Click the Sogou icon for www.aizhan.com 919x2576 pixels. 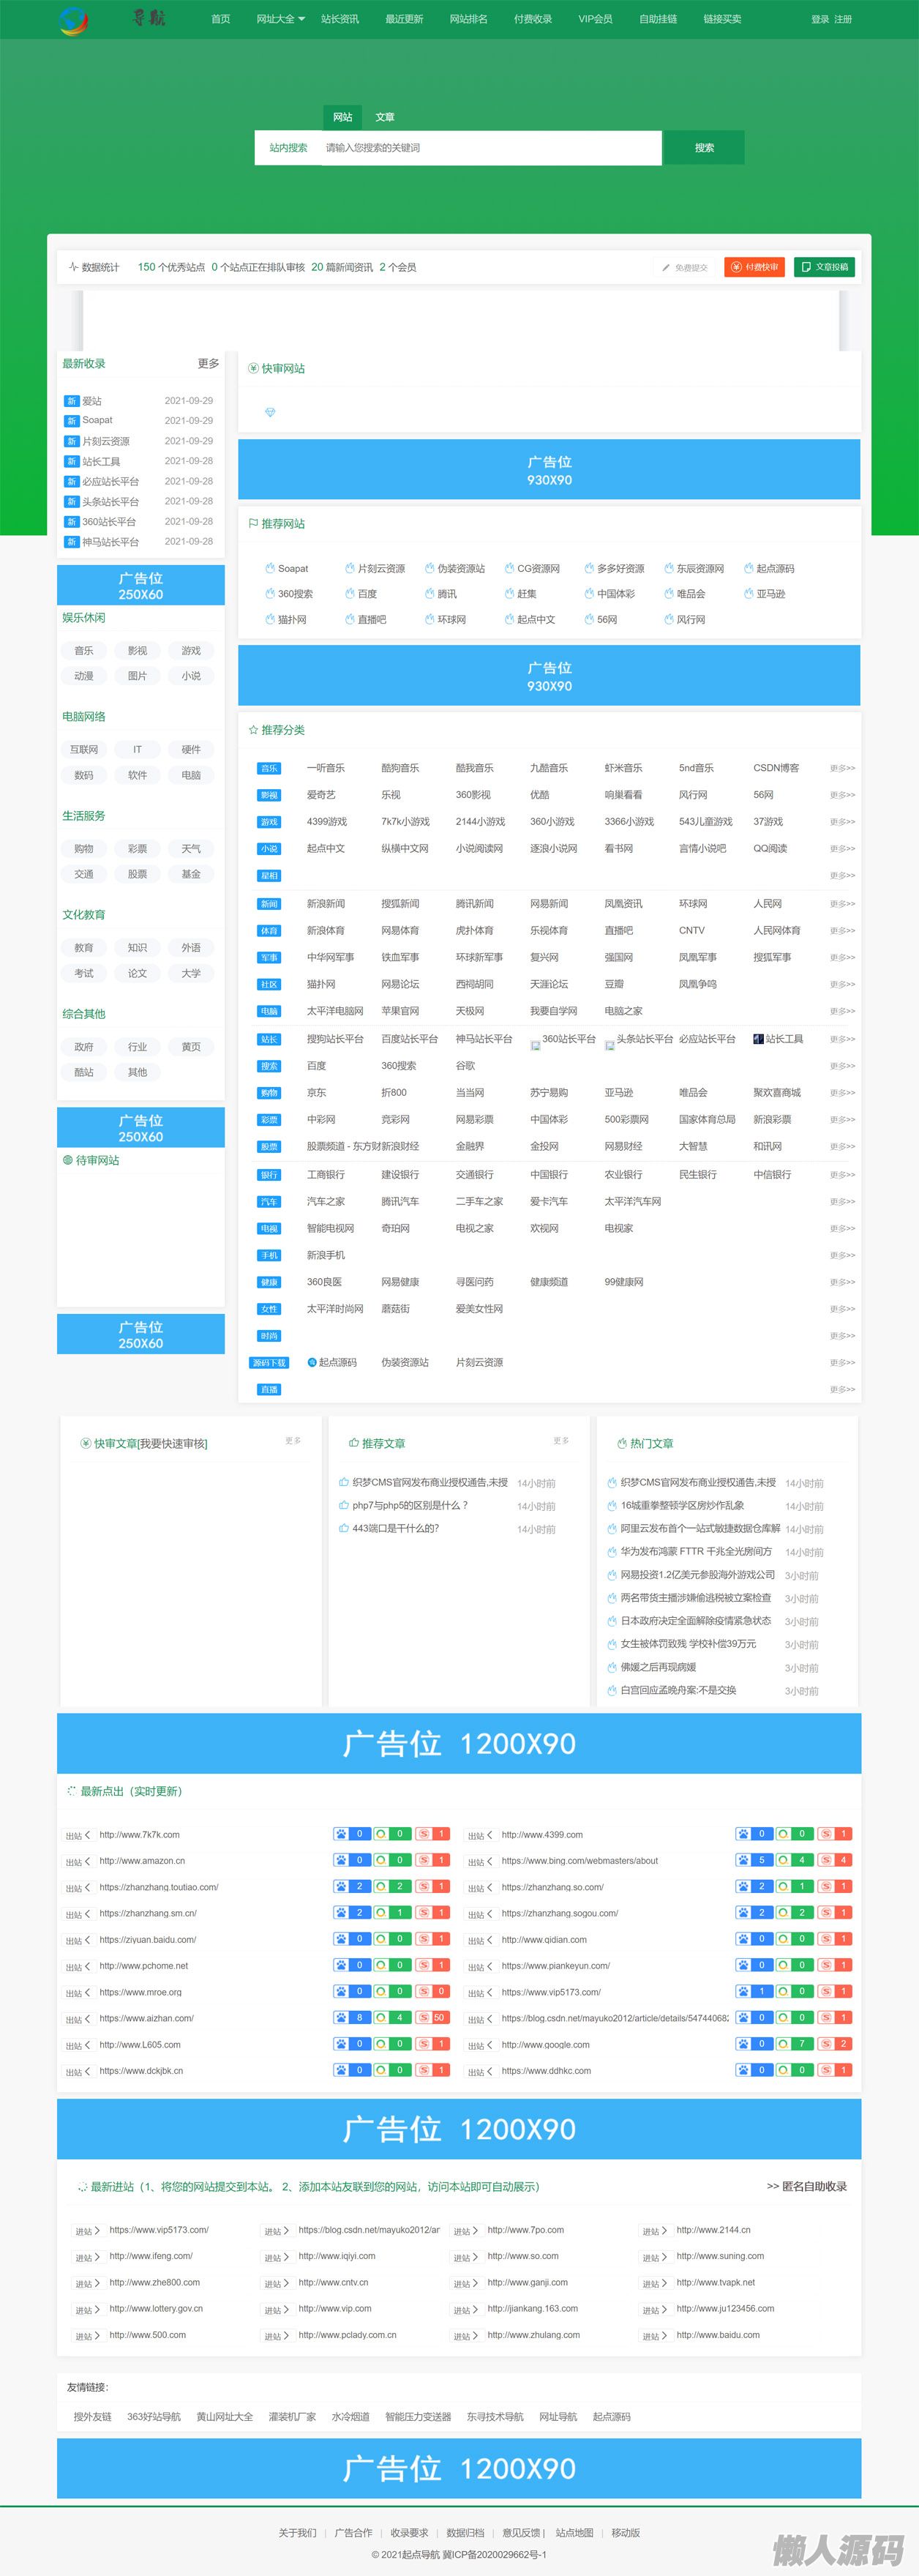pos(423,2017)
